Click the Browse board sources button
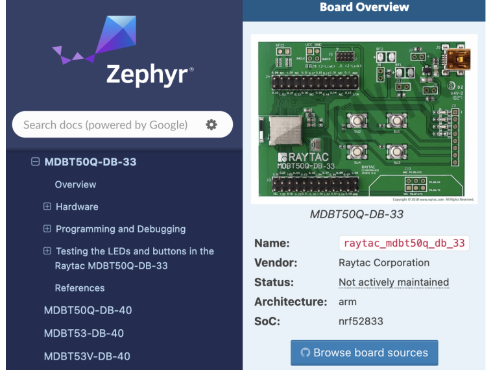The width and height of the screenshot is (493, 370). point(364,353)
